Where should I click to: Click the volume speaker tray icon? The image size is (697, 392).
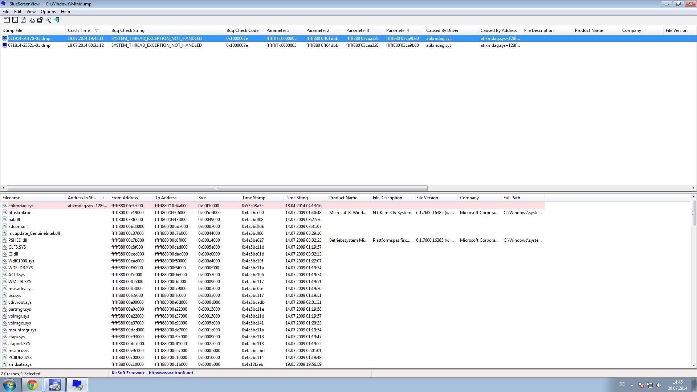[x=659, y=385]
